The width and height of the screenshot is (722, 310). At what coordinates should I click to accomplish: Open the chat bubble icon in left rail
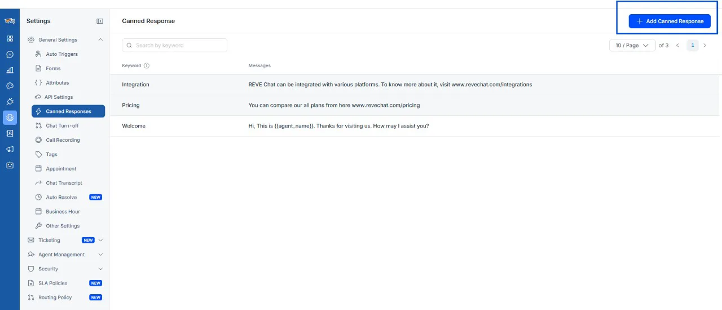10,55
